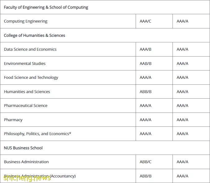Click the AAB/B grade for Environmental Studies
This screenshot has height=183, width=210.
point(146,63)
